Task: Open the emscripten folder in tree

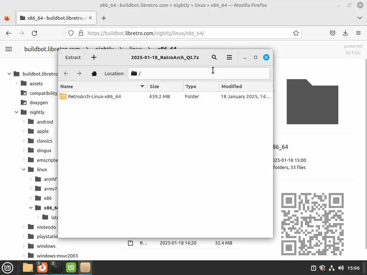Action: point(43,160)
